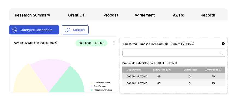
Task: Click the gear icon in Configure Dashboard
Action: coord(15,30)
